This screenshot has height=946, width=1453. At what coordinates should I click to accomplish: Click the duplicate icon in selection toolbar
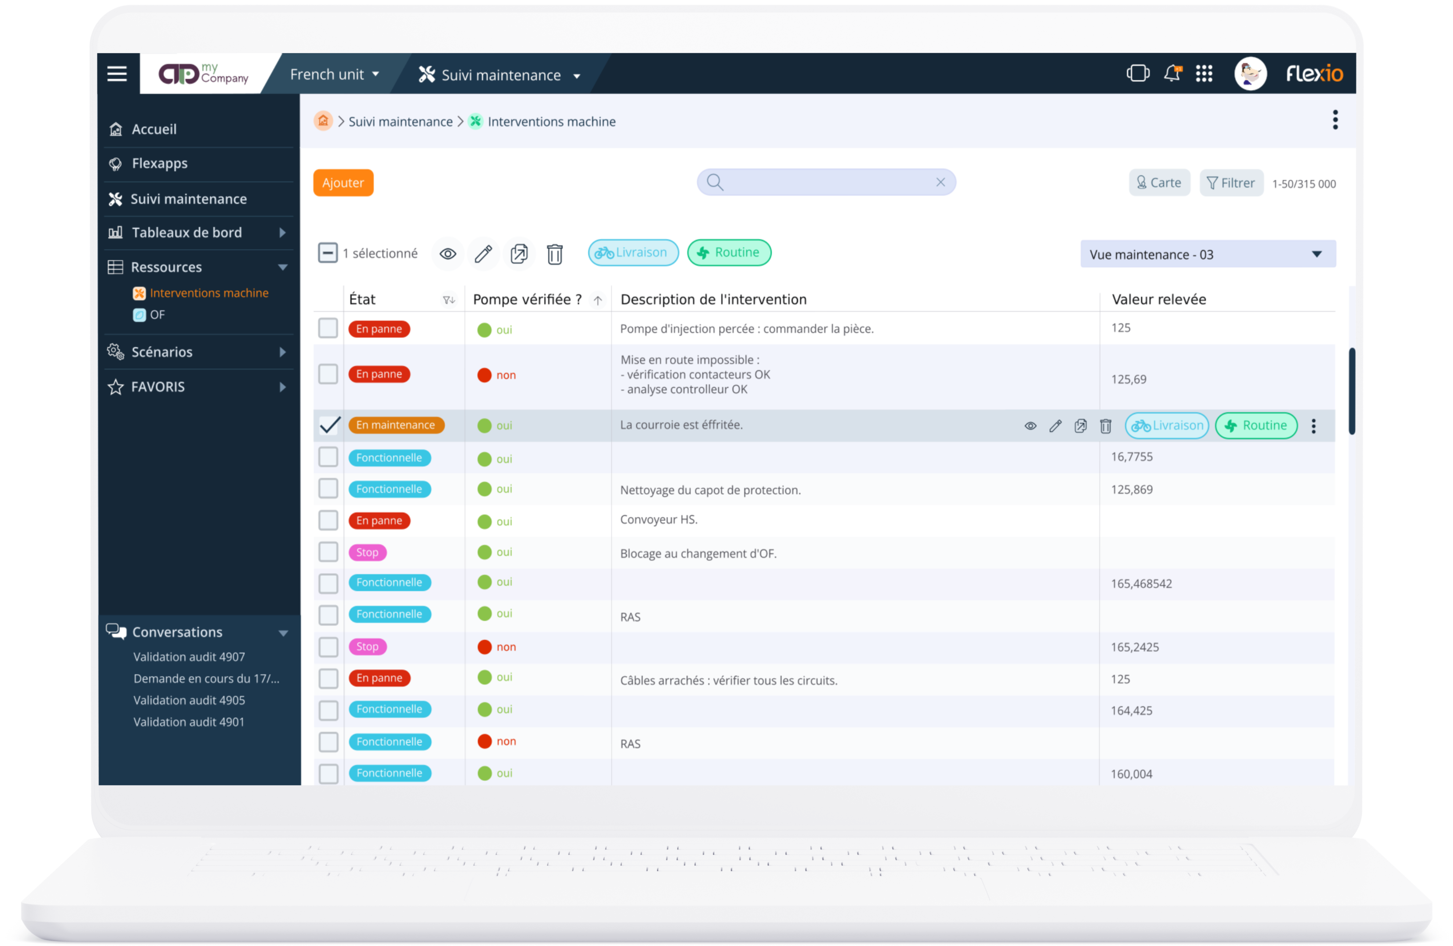point(519,254)
